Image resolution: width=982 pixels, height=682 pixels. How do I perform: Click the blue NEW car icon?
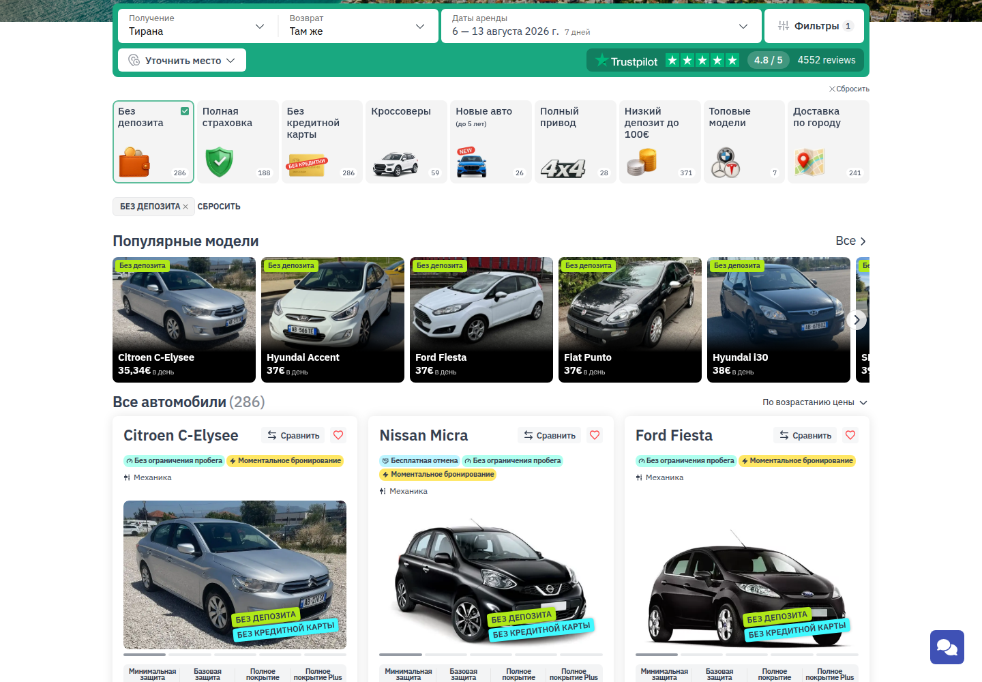[x=471, y=162]
